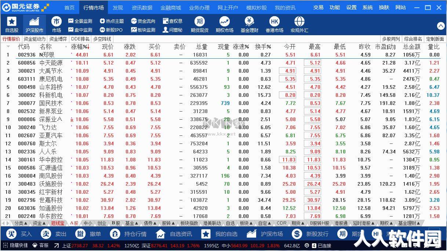Screen dimensions: 447x251
Task: Expand the 债券▲ bottom tab menu
Action: 150,223
